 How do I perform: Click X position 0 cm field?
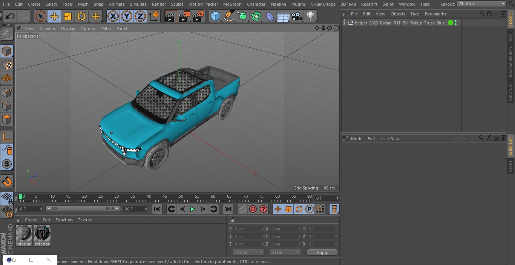click(x=248, y=229)
